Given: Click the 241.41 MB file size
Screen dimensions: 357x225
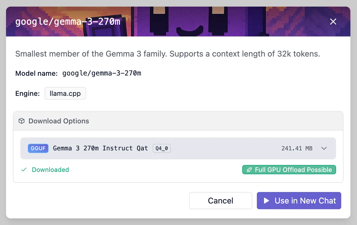Looking at the screenshot, I should tap(297, 148).
